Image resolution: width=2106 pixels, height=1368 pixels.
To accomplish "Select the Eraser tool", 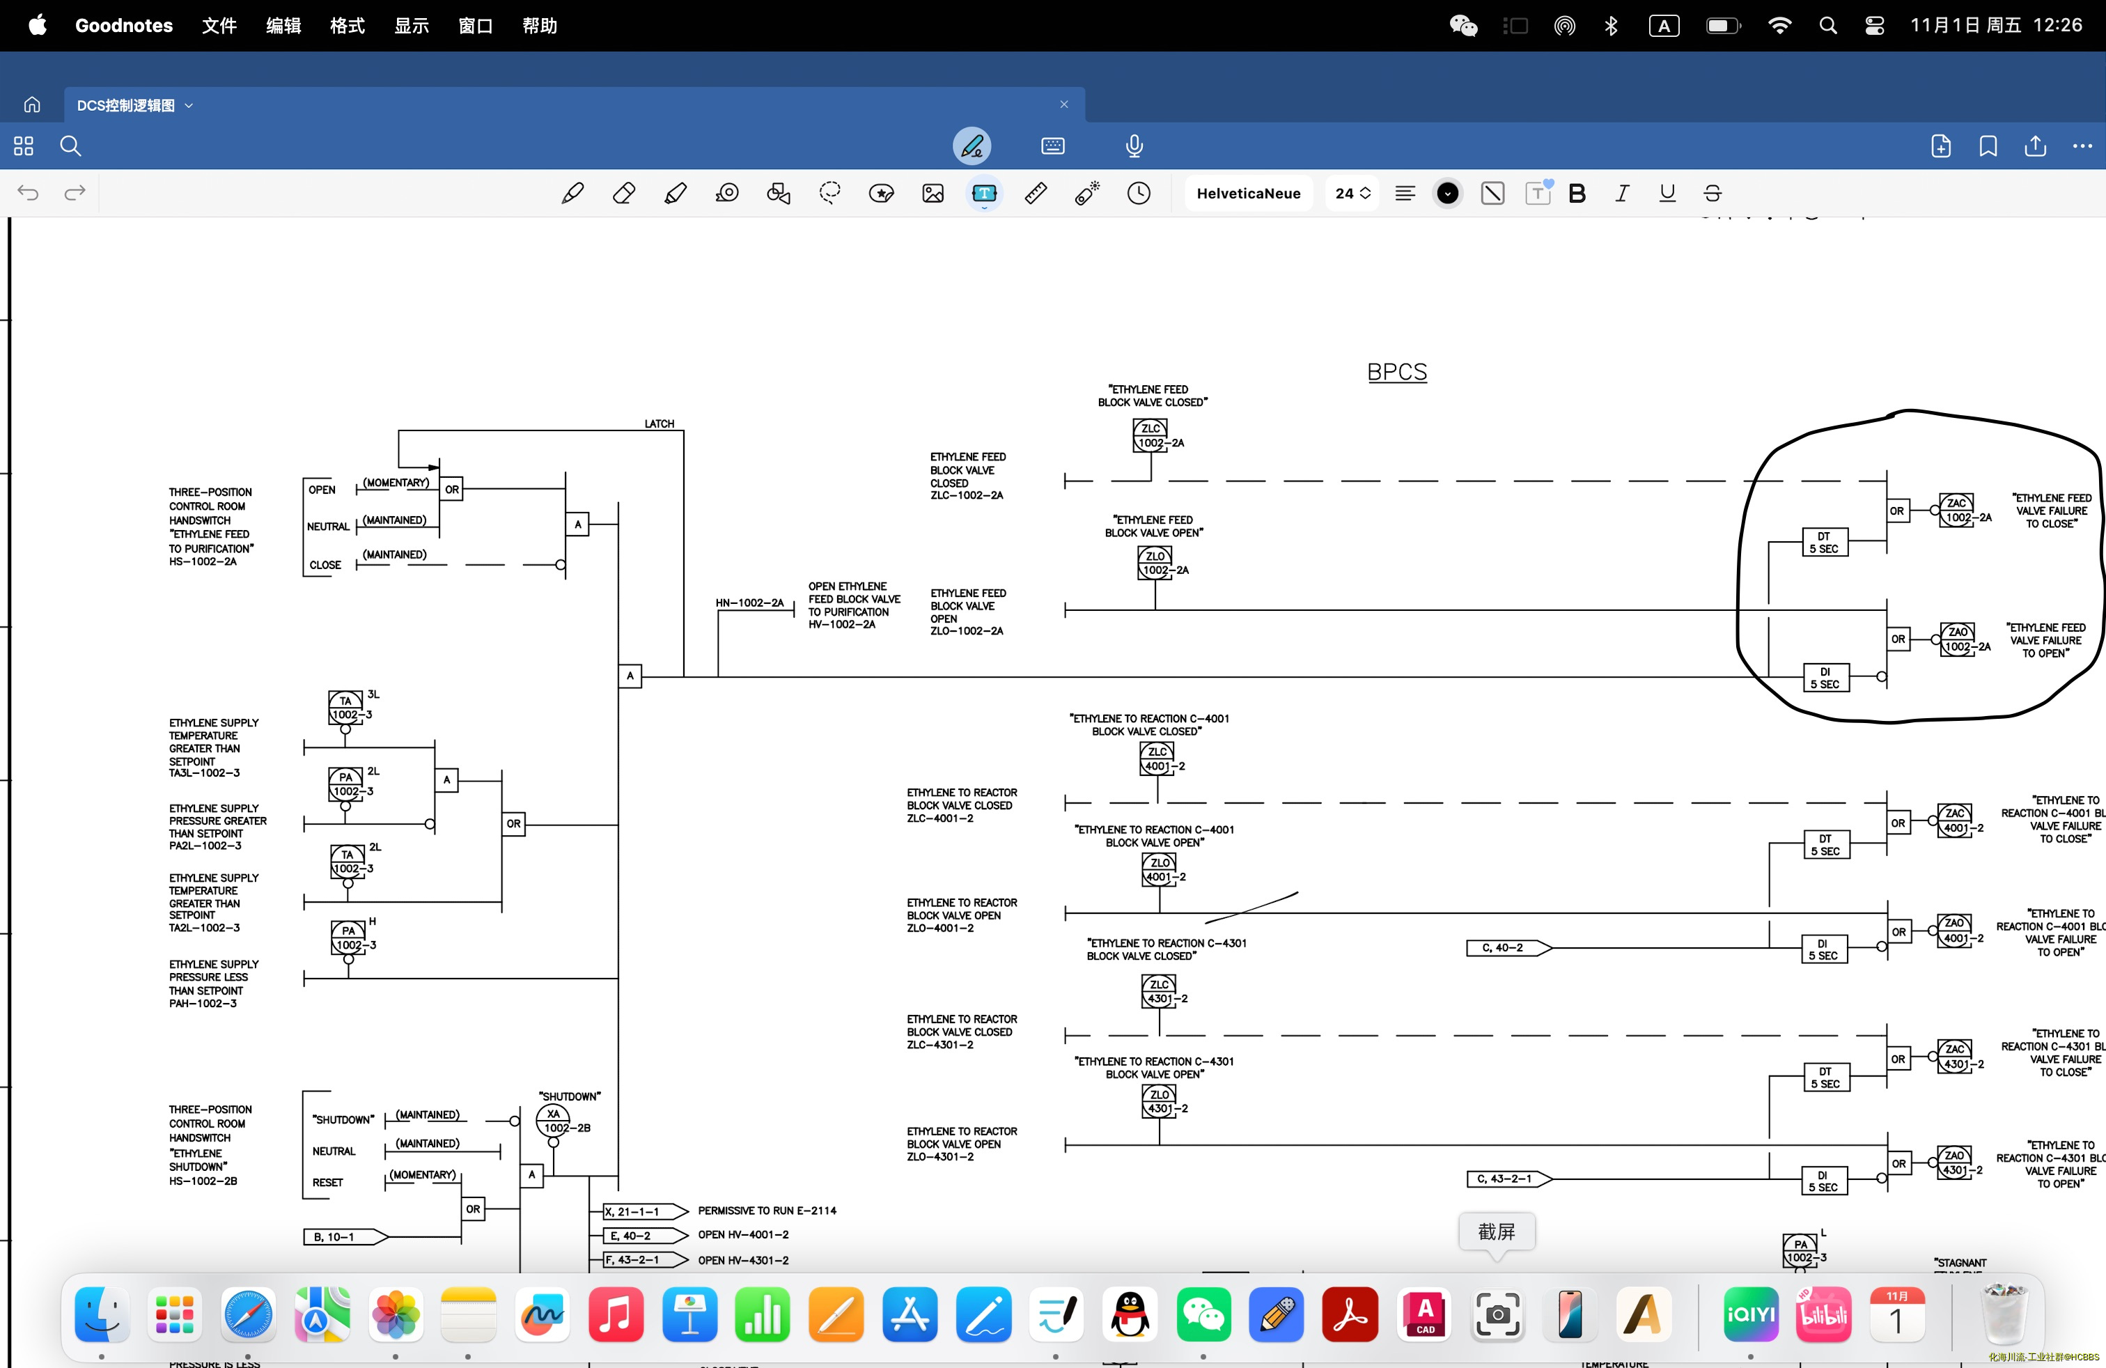I will pos(624,193).
